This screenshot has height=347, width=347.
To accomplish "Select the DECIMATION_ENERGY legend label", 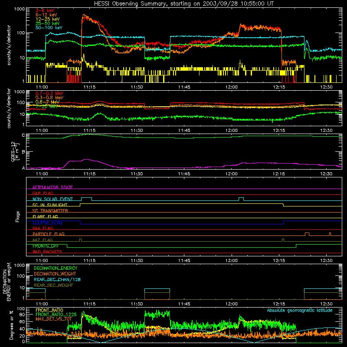I will point(56,268).
